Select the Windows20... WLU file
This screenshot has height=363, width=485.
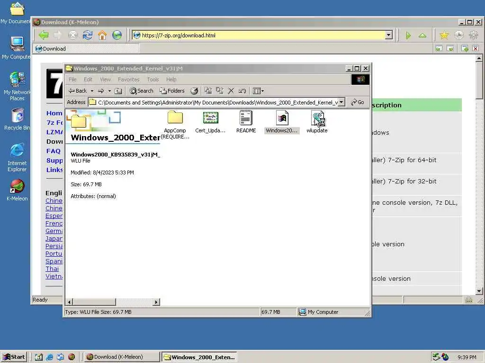(x=282, y=122)
